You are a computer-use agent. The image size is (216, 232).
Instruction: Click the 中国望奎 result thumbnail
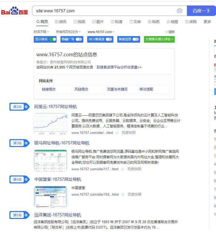click(50, 197)
